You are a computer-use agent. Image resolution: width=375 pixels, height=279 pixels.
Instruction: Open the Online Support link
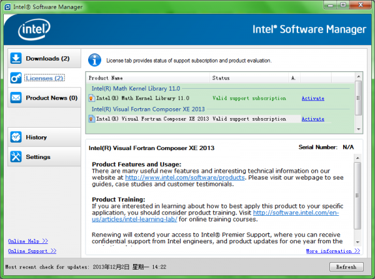click(32, 251)
